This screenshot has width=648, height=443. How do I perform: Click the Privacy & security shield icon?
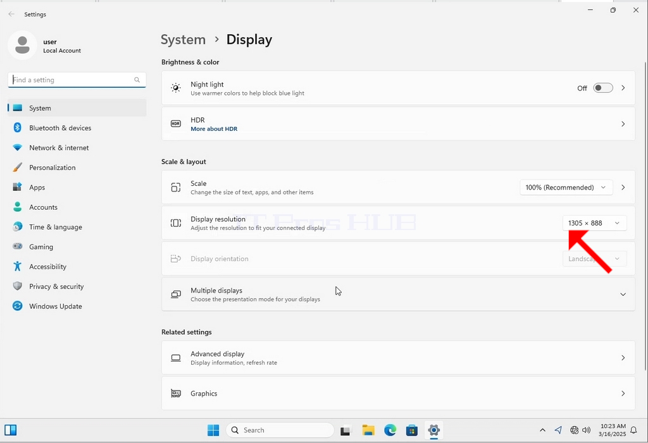click(x=17, y=286)
